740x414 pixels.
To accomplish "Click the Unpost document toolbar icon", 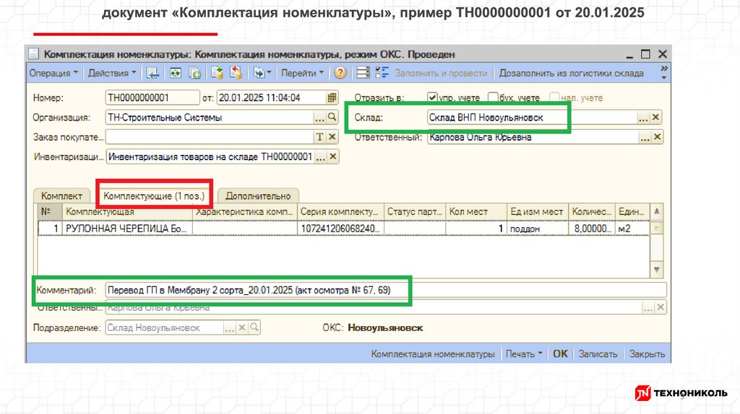I will pos(236,73).
